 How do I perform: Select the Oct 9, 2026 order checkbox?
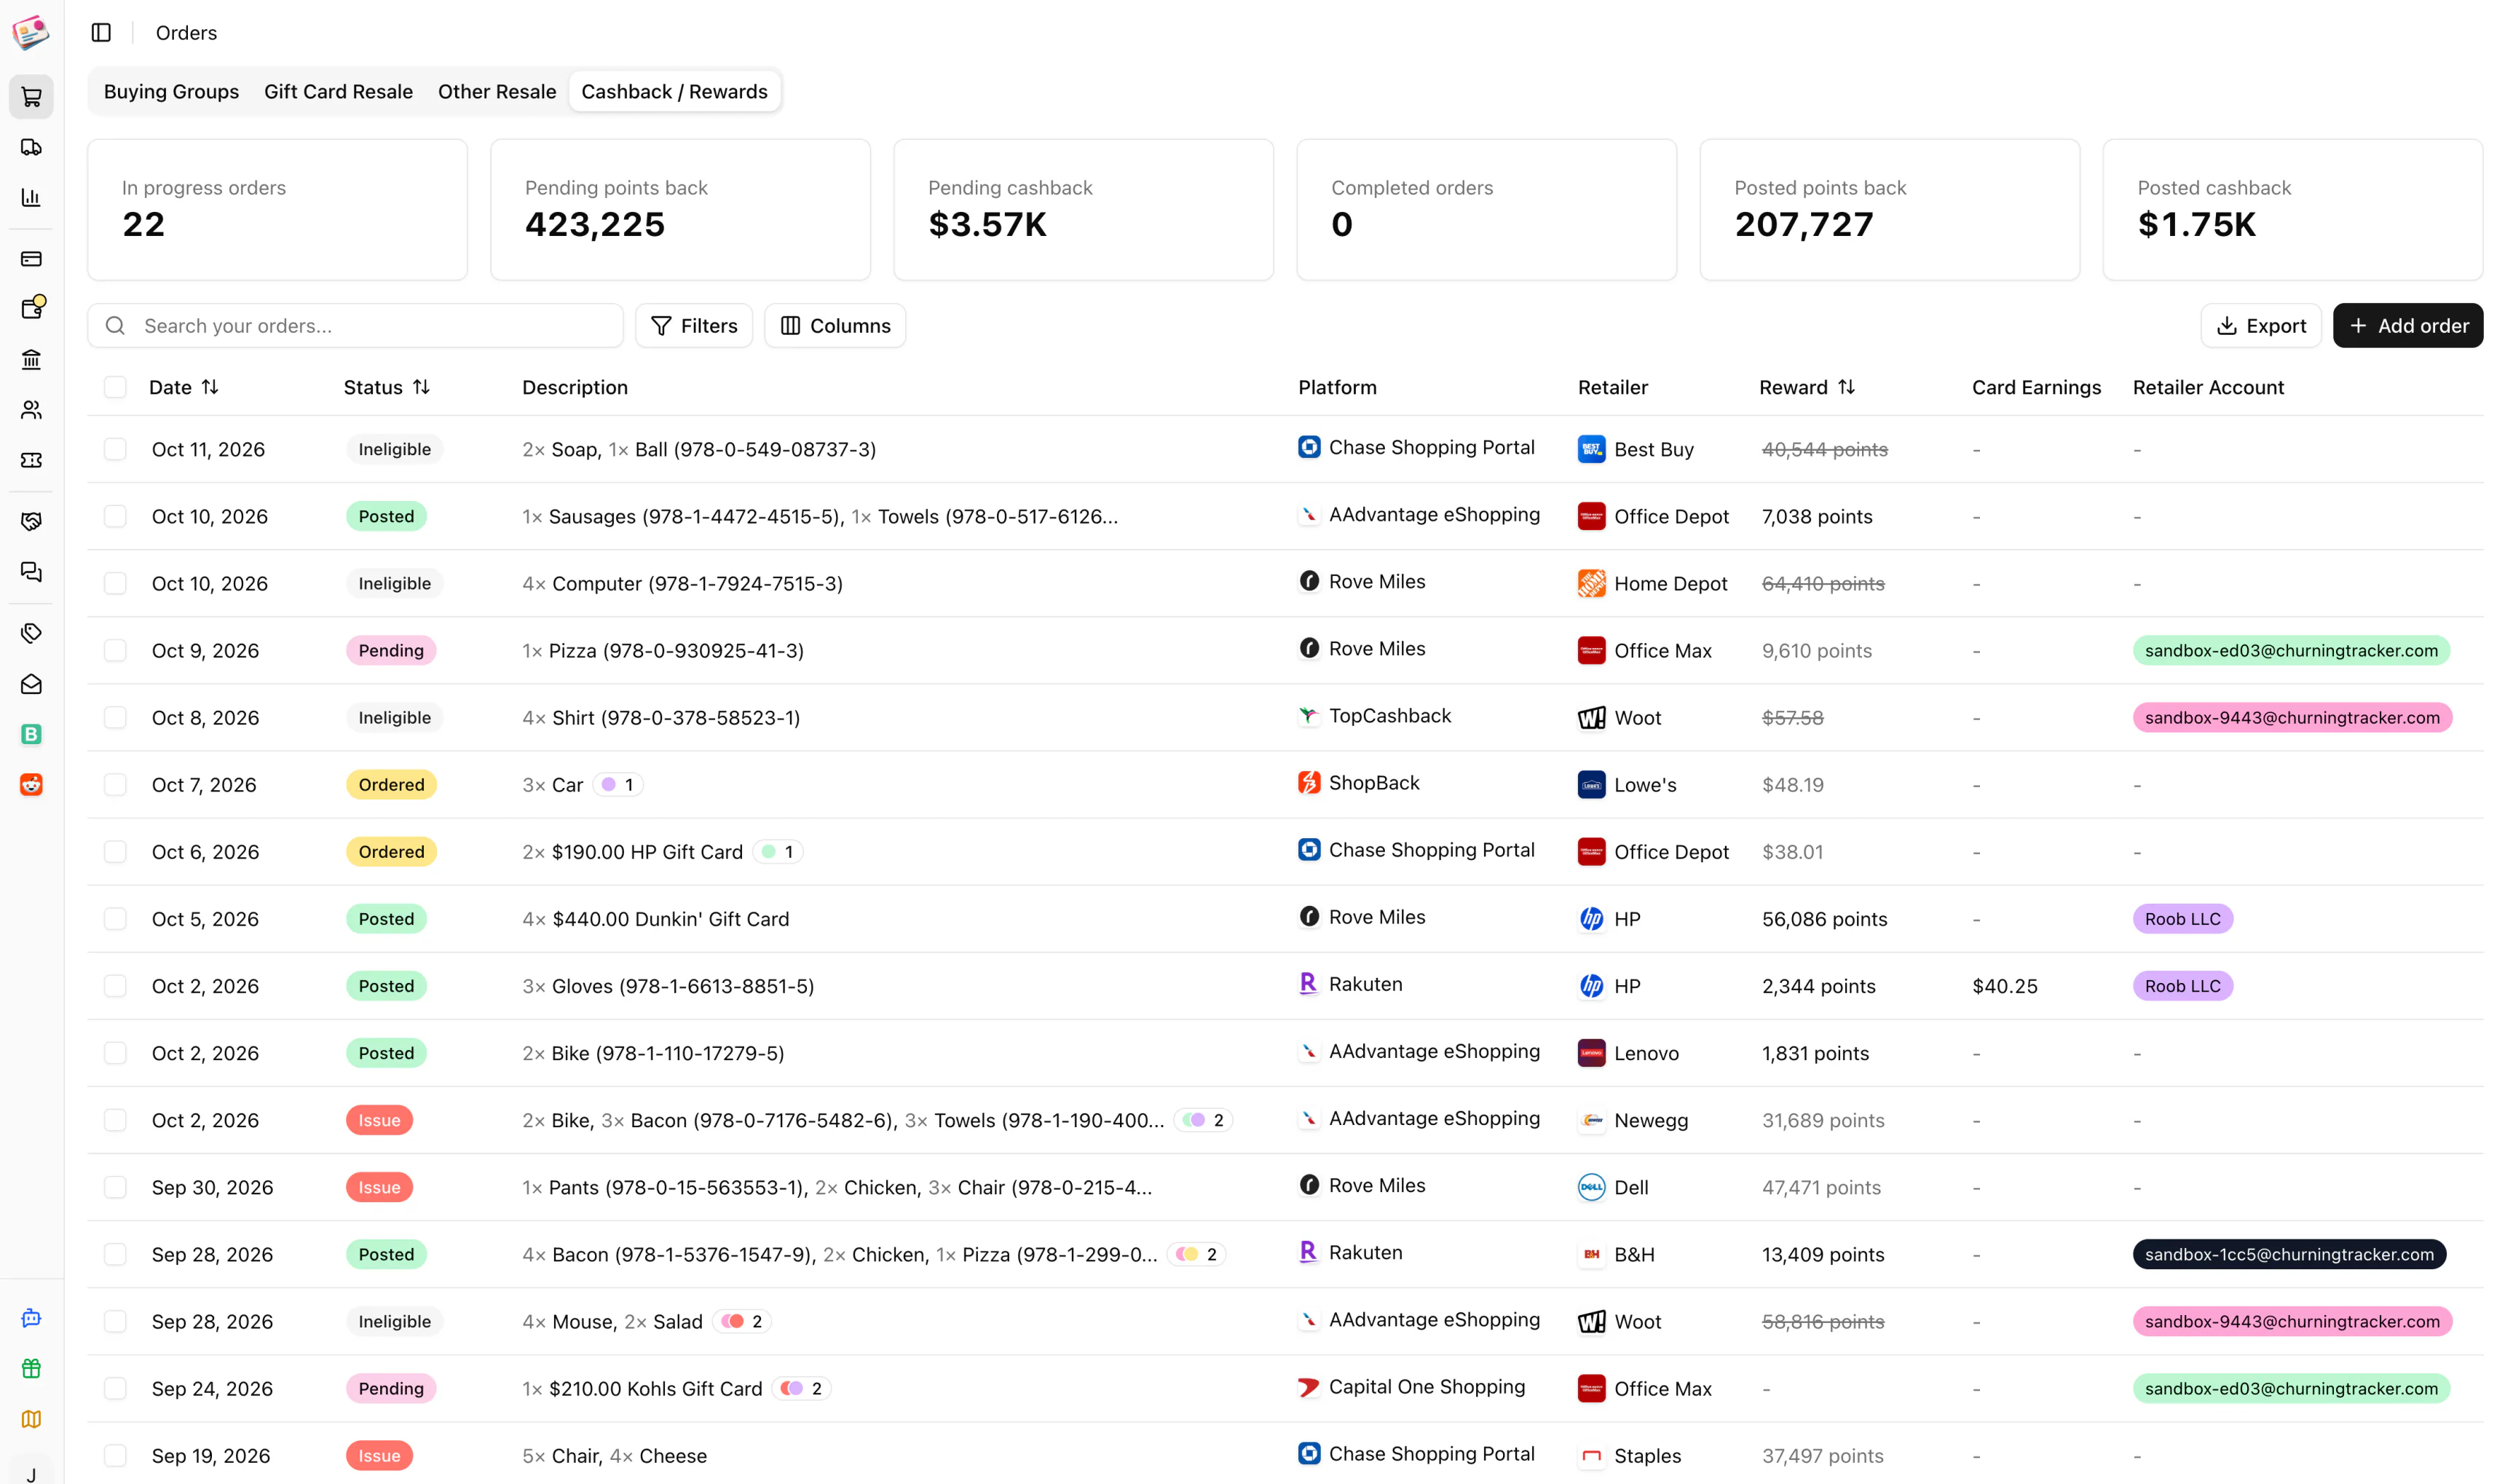point(115,650)
